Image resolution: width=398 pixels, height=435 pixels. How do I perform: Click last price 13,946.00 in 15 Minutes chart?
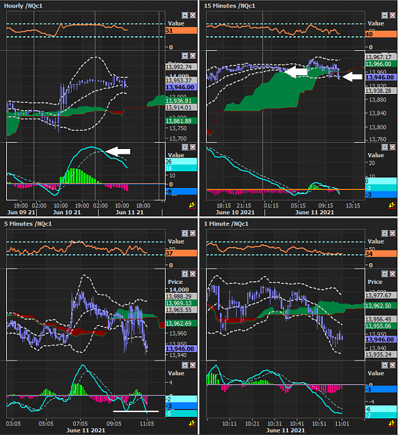(x=381, y=77)
